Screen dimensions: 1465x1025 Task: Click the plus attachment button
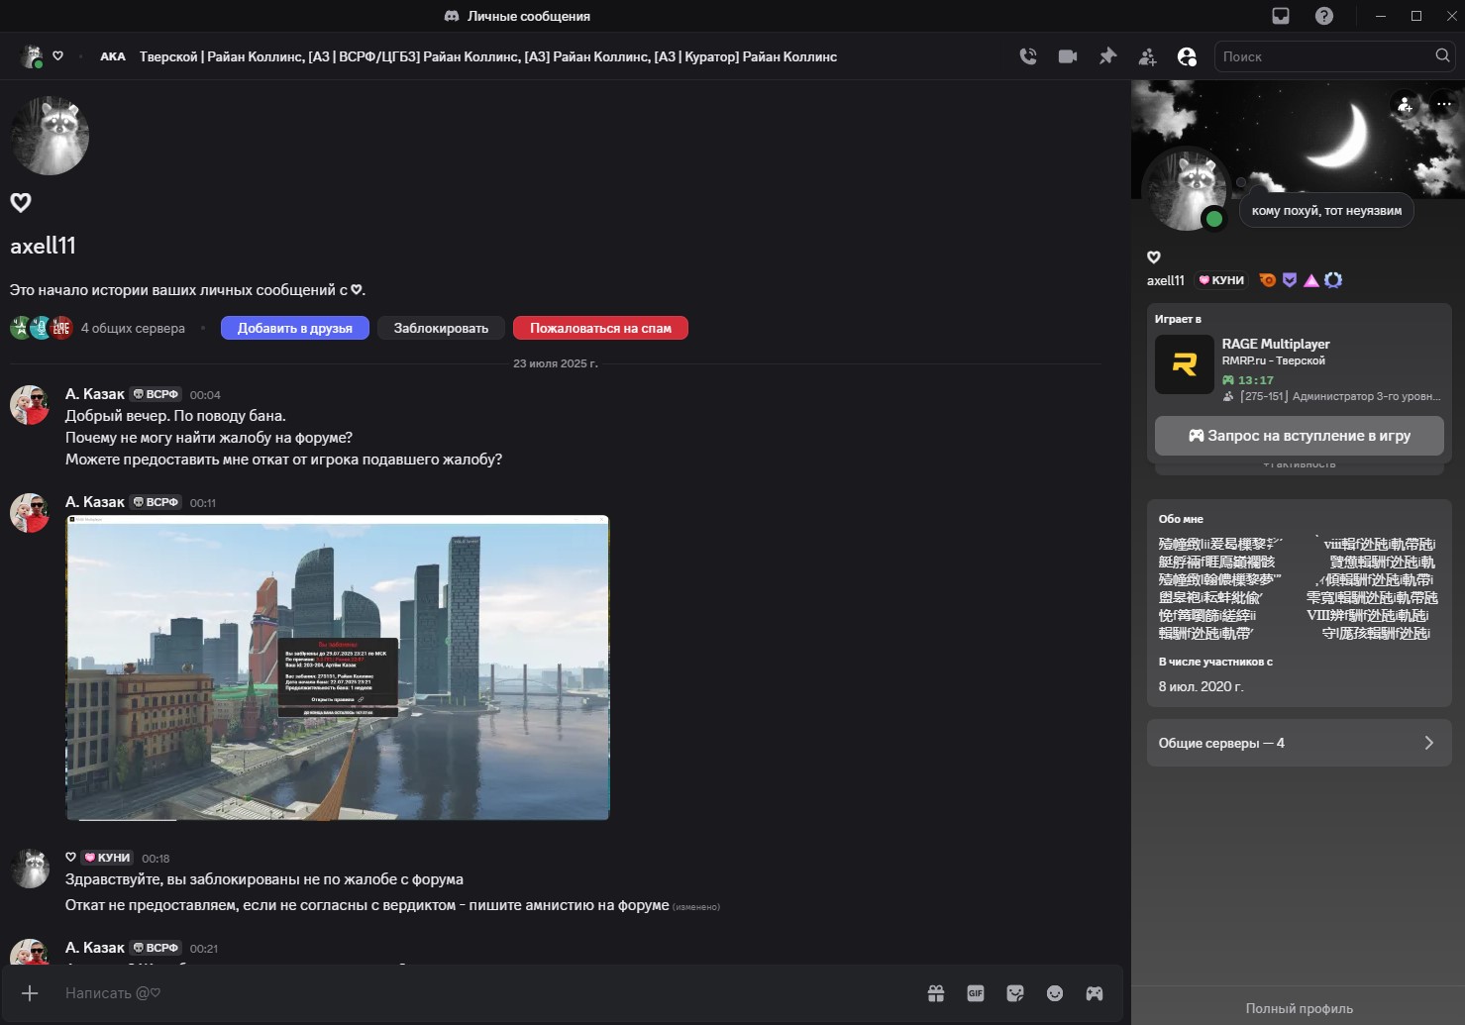[x=30, y=993]
